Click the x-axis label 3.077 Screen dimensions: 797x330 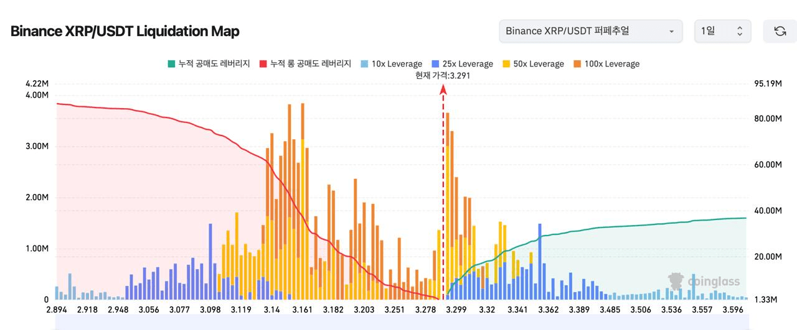point(179,309)
